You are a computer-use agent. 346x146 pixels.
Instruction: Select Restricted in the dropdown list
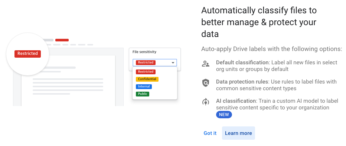(x=146, y=72)
